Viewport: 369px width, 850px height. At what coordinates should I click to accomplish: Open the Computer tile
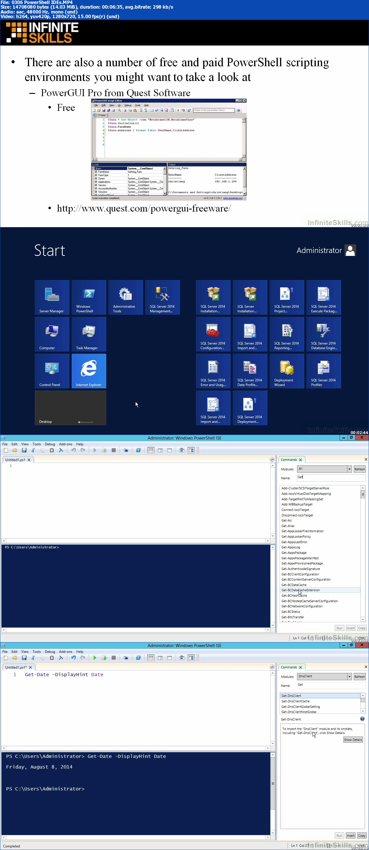click(x=52, y=334)
